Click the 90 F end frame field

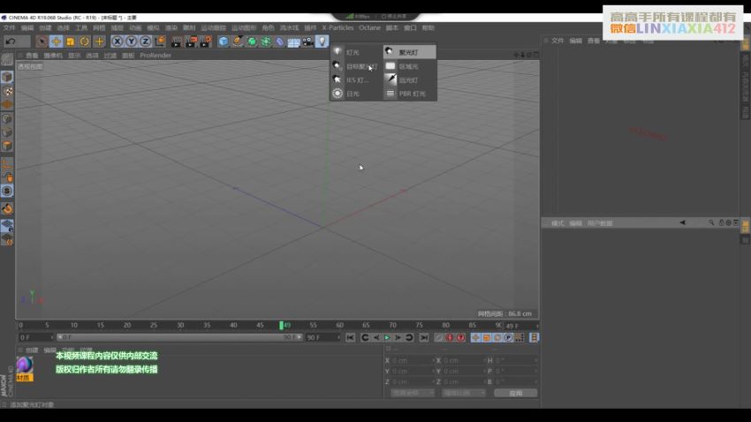pos(322,337)
